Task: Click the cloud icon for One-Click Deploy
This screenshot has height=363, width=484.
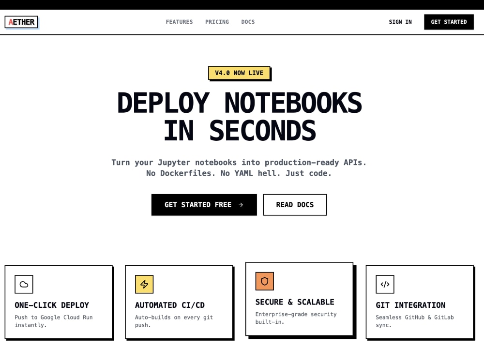Action: pos(24,284)
